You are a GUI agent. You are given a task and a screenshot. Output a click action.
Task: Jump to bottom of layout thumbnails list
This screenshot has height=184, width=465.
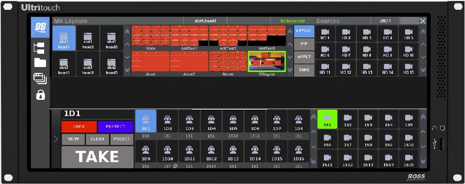[290, 70]
